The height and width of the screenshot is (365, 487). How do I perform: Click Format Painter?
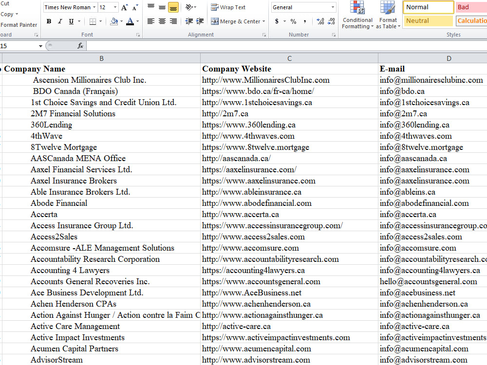tap(19, 25)
